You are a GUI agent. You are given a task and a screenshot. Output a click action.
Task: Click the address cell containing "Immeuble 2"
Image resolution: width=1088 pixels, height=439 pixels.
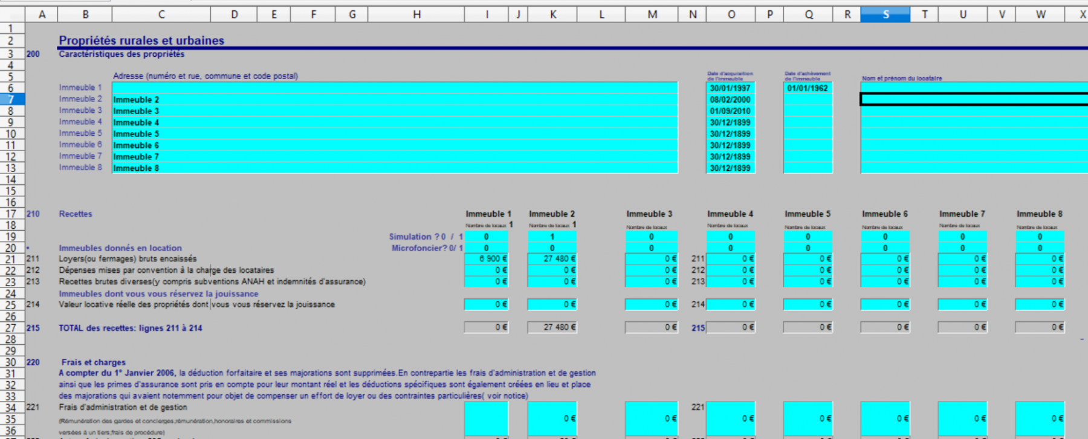point(395,99)
